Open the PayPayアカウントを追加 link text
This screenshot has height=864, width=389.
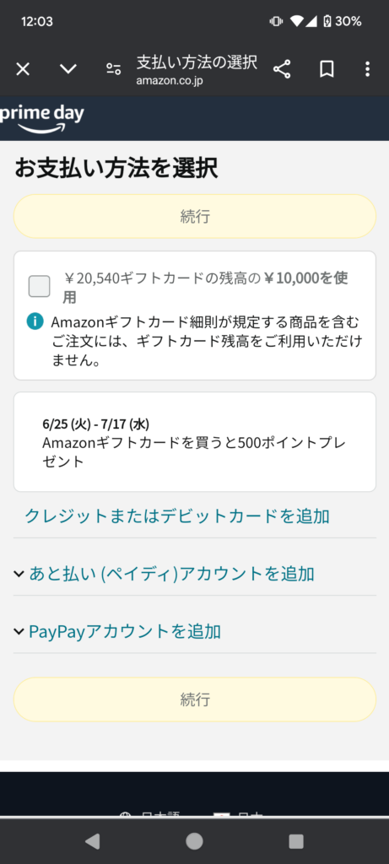(125, 631)
